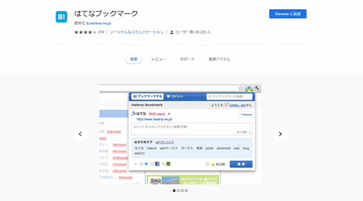
Task: Select the recommended tag web2.0
Action: pyautogui.click(x=139, y=154)
